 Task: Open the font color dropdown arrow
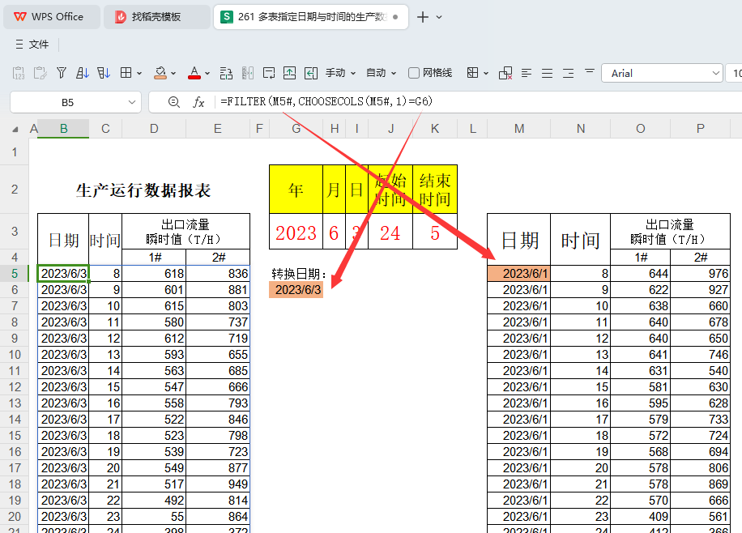tap(207, 74)
